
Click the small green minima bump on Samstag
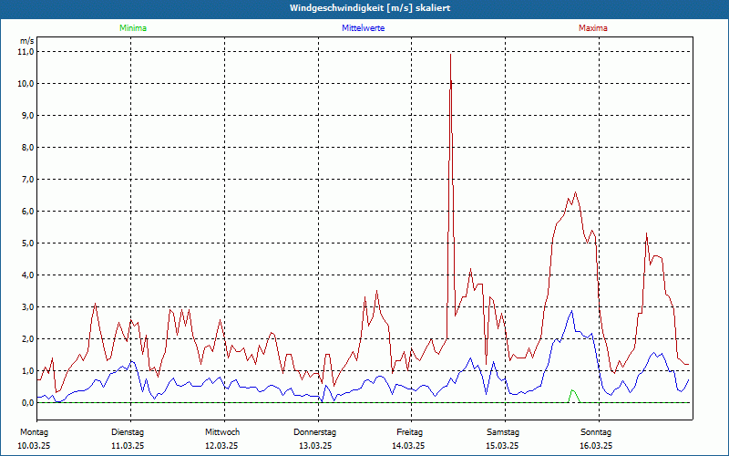(x=573, y=396)
